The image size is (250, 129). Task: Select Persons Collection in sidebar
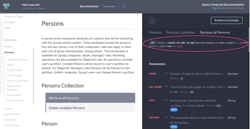17,60
